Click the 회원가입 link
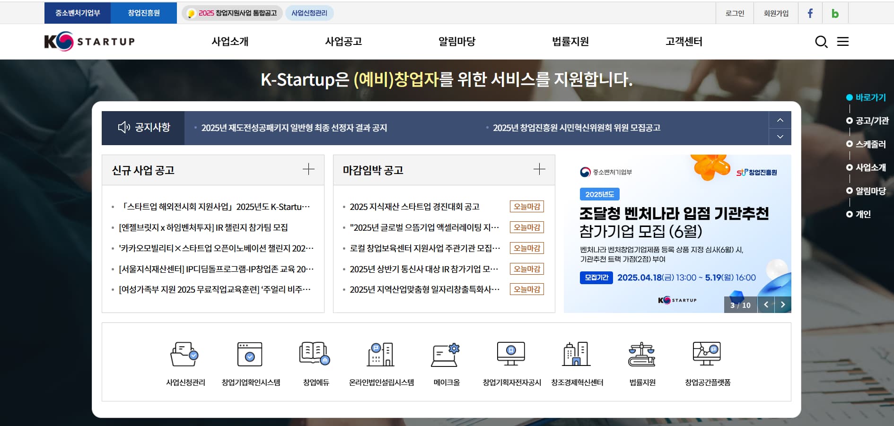Image resolution: width=894 pixels, height=426 pixels. pos(776,13)
